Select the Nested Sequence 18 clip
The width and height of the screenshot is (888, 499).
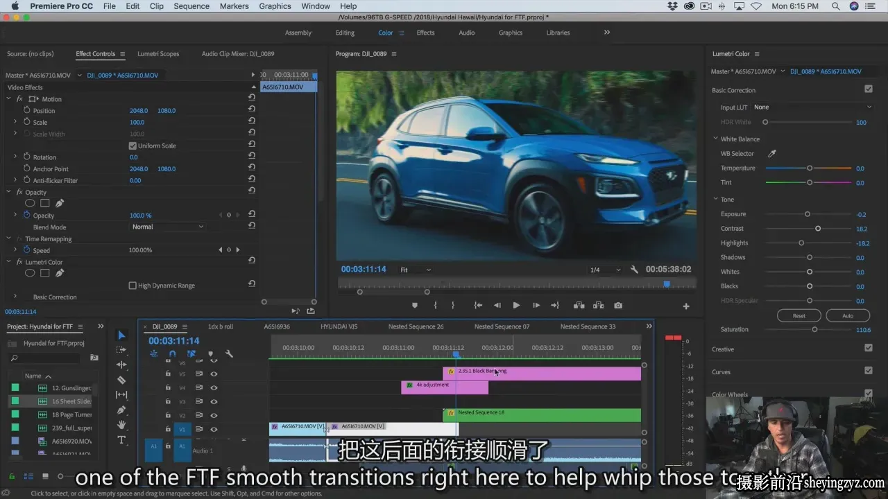tap(542, 415)
